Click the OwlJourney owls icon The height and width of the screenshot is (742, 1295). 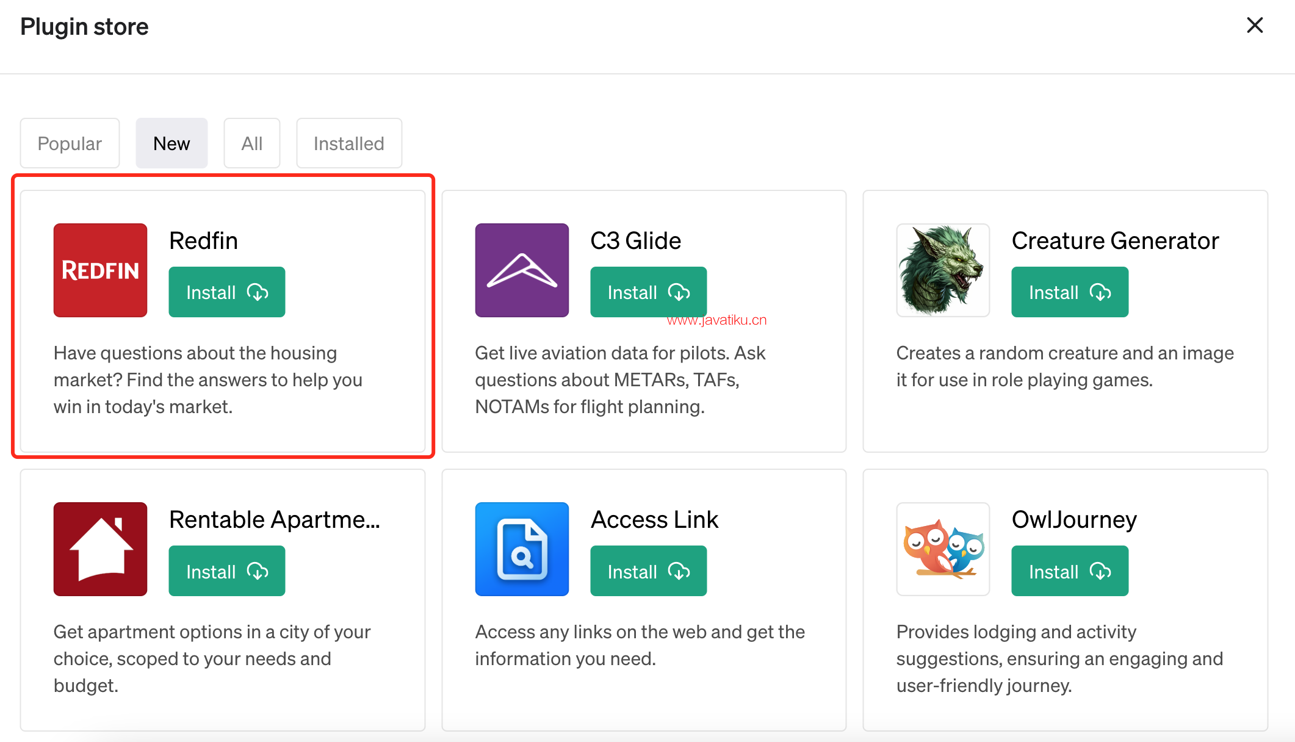coord(943,549)
